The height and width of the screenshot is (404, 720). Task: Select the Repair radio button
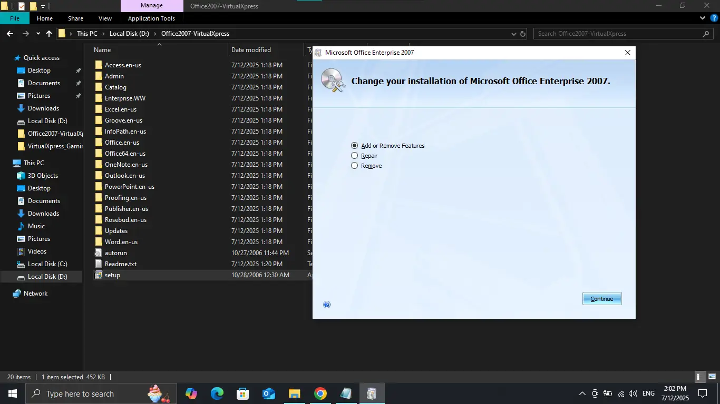coord(354,156)
